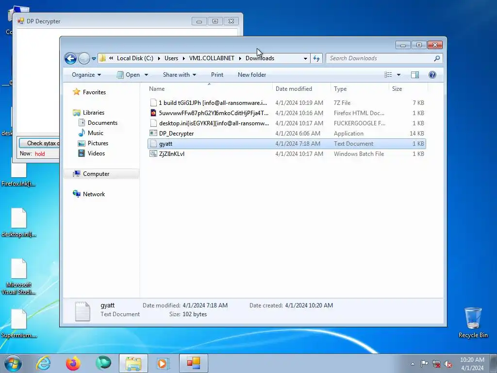Sort by the Type column header

[x=360, y=89]
